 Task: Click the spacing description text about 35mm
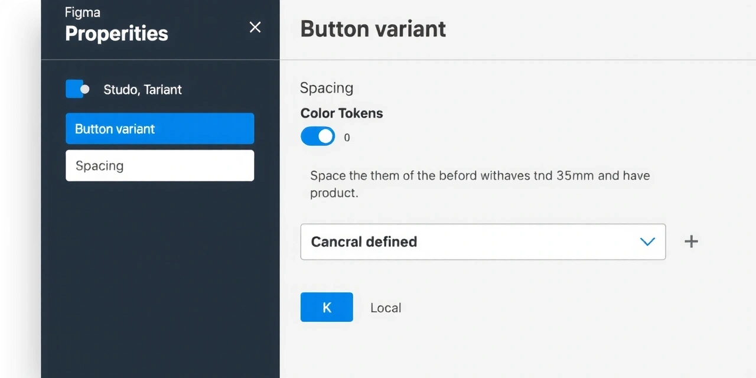pyautogui.click(x=480, y=184)
